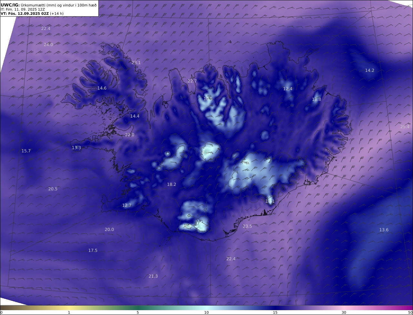This screenshot has height=315, width=413.
Task: Click the 14.4 value label
Action: click(135, 116)
